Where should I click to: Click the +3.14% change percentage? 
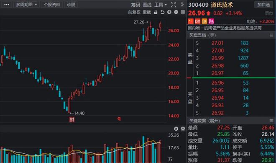click(x=234, y=13)
